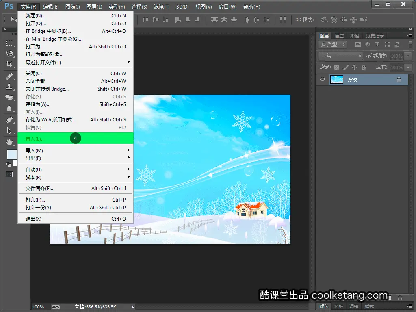The width and height of the screenshot is (416, 312).
Task: Toggle visibility eye of 背景 layer
Action: pos(323,79)
